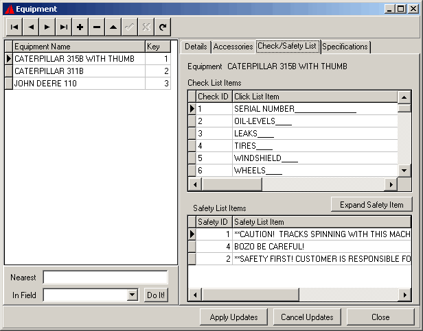Image resolution: width=423 pixels, height=331 pixels.
Task: Click Cancel Updates button
Action: pyautogui.click(x=307, y=317)
